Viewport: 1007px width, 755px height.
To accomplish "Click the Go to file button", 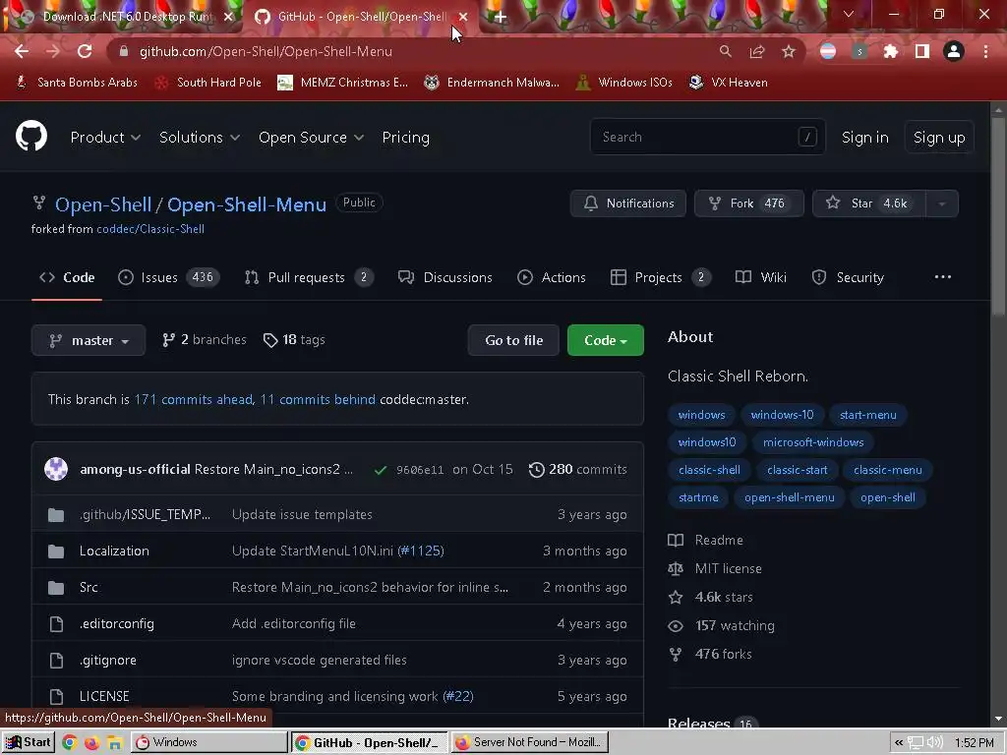I will click(513, 340).
